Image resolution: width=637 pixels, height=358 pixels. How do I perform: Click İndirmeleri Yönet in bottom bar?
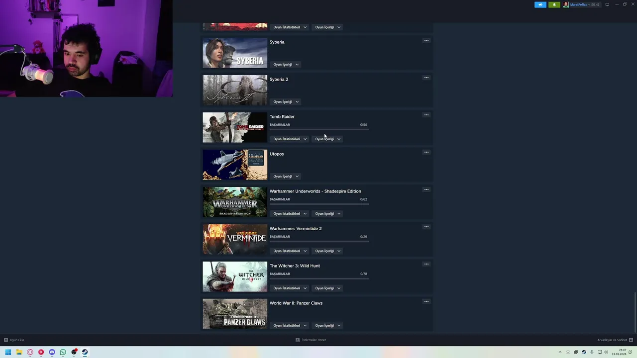pos(311,340)
